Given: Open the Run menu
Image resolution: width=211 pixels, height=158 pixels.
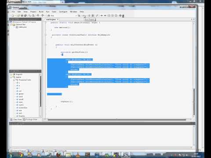Looking at the screenshot, I should pos(47,12).
